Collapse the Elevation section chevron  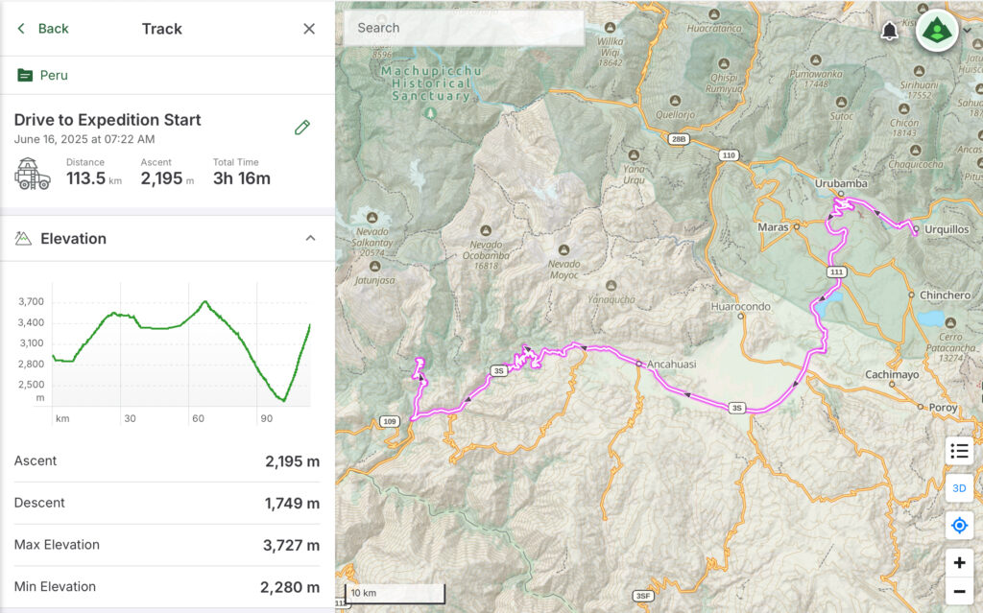point(310,238)
